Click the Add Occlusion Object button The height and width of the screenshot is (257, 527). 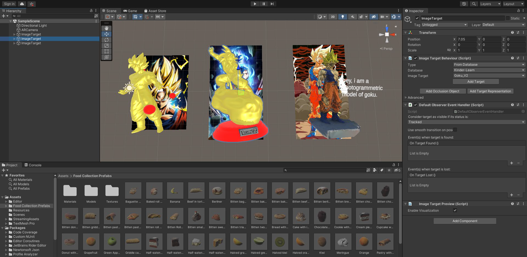tap(442, 91)
